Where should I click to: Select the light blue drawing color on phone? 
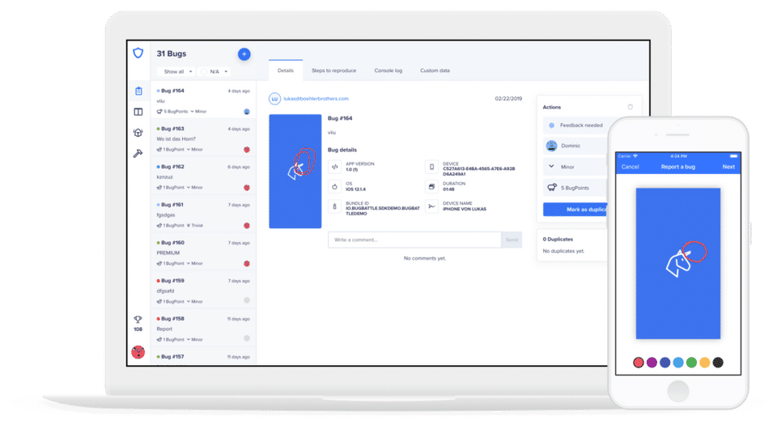[678, 363]
